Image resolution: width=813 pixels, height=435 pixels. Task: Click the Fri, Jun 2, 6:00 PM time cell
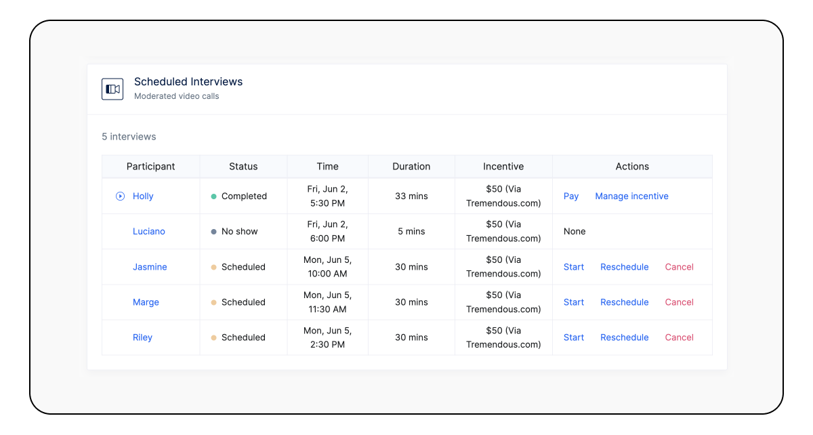pos(328,232)
